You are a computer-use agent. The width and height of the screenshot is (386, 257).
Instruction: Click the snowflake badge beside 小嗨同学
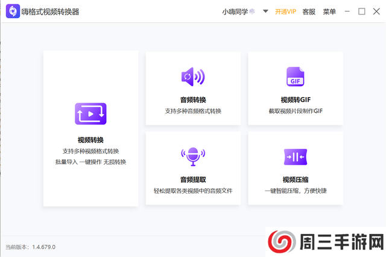(x=252, y=11)
